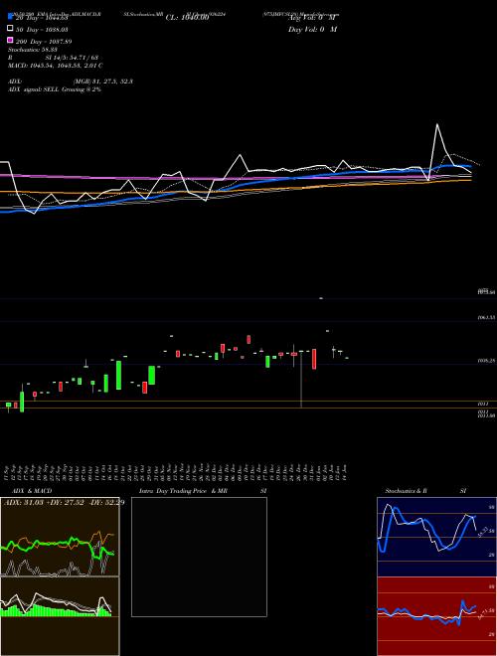Click the tall spike peak on the price line
Viewport: 497px width, 656px height.
point(437,124)
